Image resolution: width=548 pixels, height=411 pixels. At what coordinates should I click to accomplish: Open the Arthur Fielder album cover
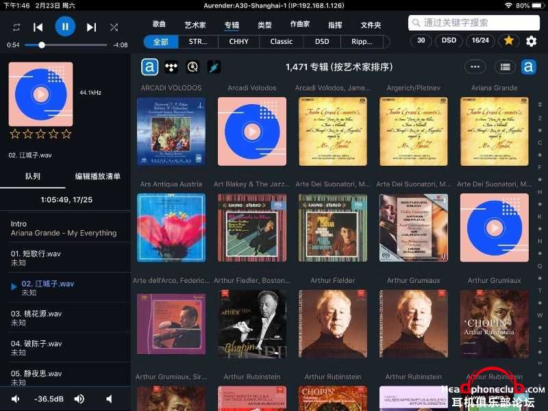[333, 323]
